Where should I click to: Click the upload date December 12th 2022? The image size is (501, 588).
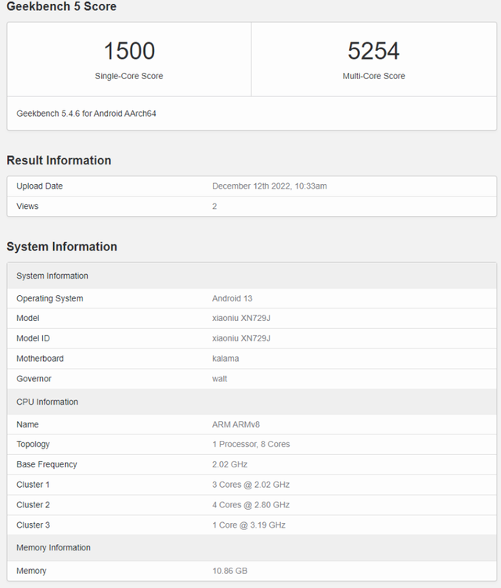[x=269, y=186]
